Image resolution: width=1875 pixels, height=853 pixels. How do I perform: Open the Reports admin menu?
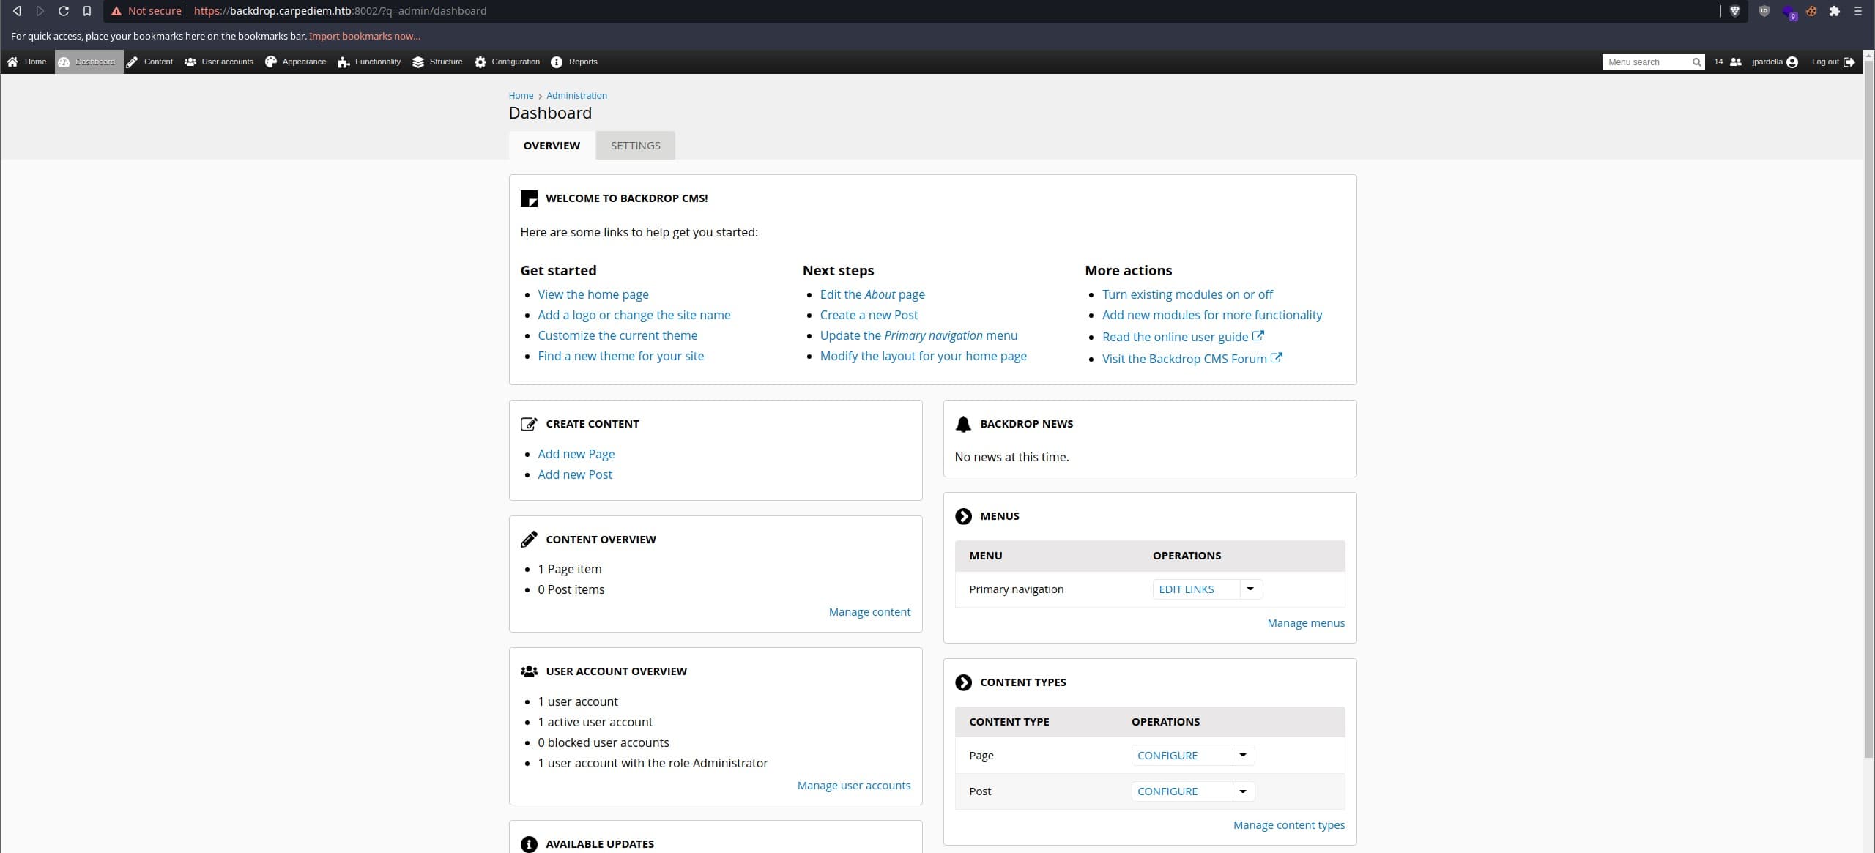(574, 62)
